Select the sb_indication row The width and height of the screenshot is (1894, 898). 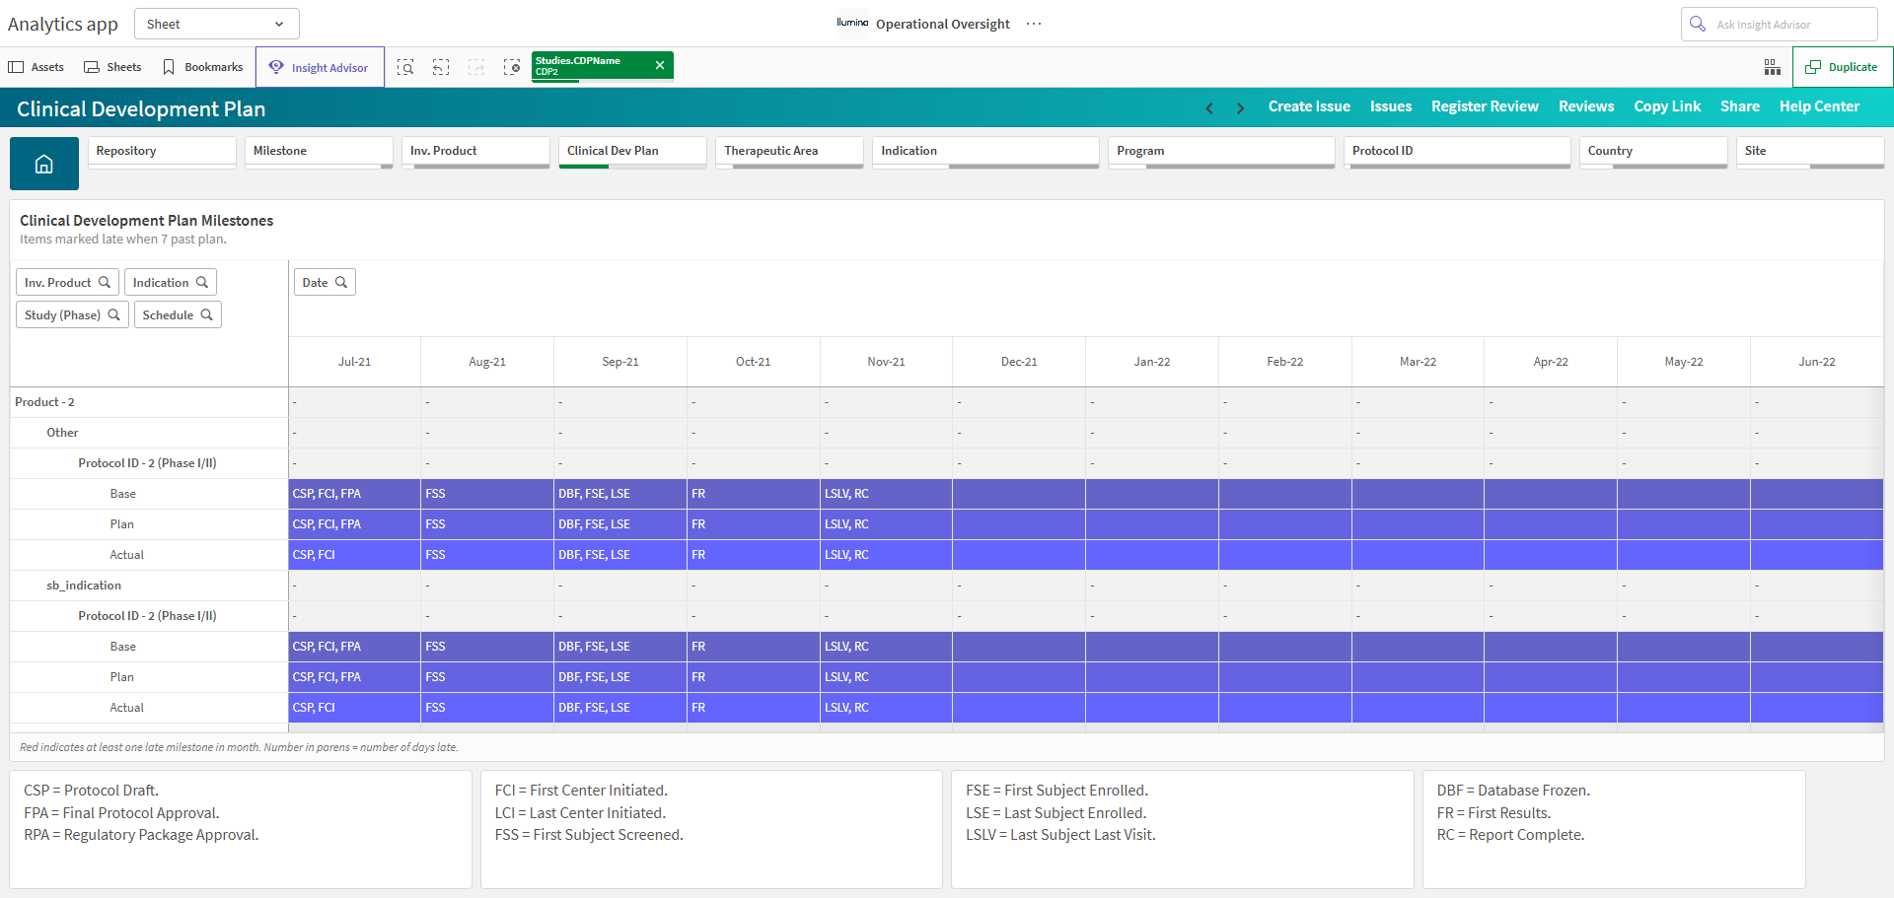149,586
